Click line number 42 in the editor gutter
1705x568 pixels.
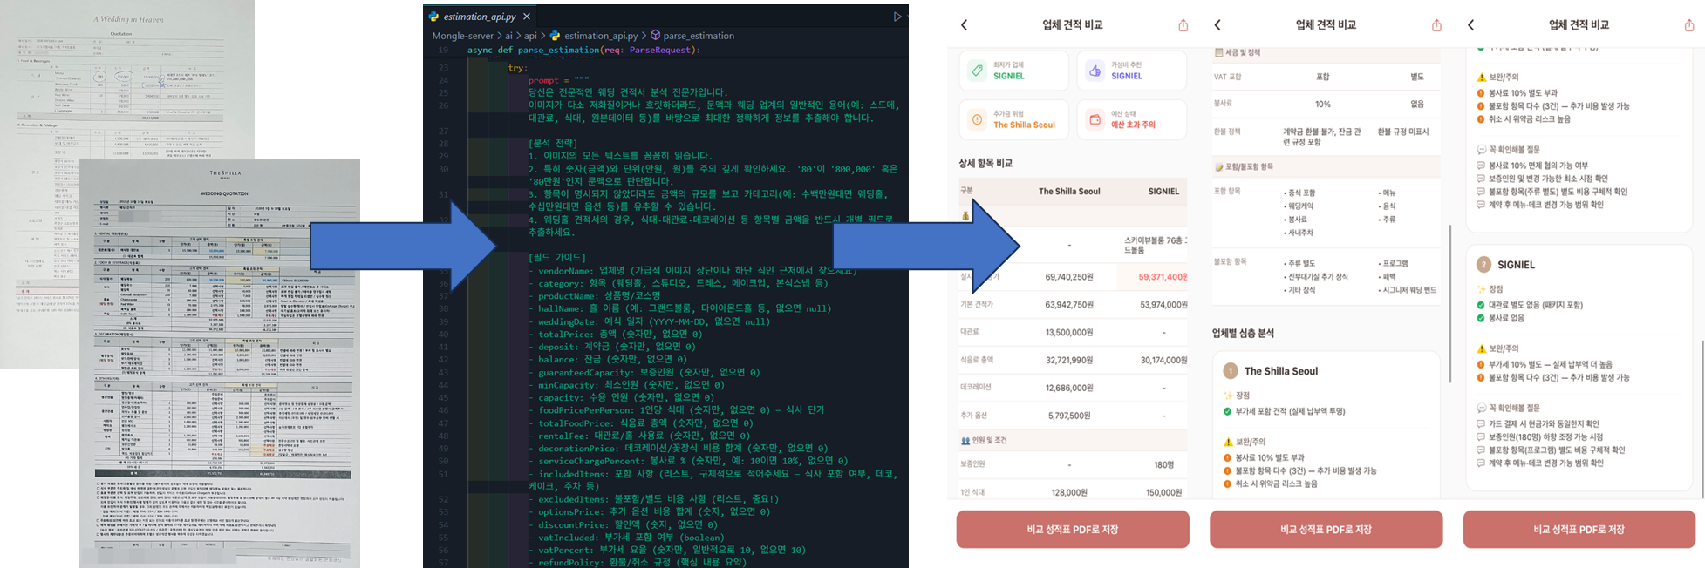[x=443, y=360]
